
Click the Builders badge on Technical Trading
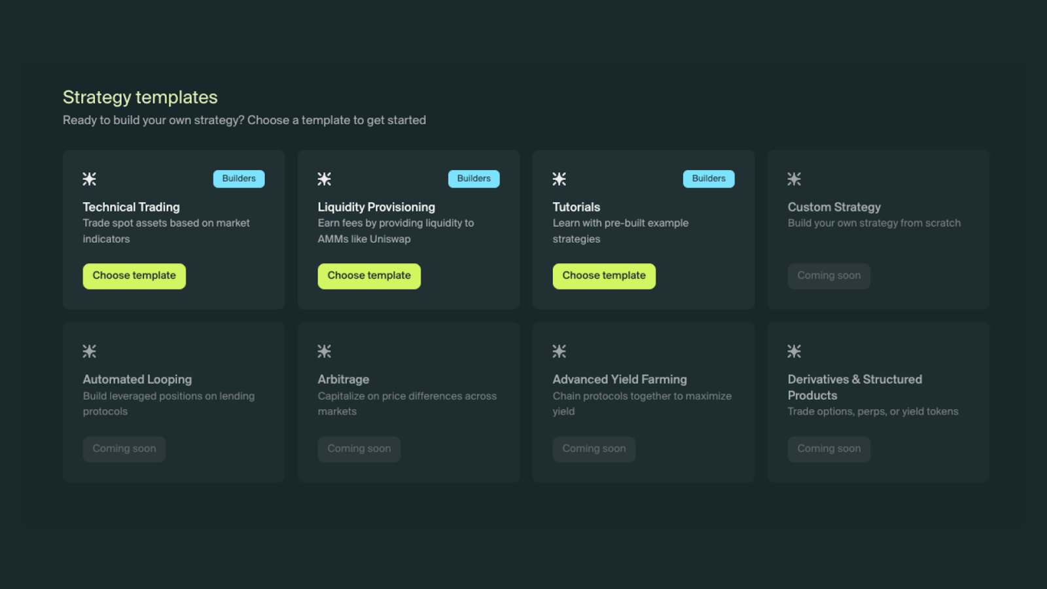(x=239, y=179)
